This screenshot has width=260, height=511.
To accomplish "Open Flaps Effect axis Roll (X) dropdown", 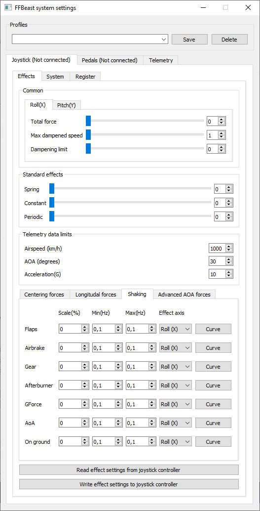I will (x=176, y=329).
